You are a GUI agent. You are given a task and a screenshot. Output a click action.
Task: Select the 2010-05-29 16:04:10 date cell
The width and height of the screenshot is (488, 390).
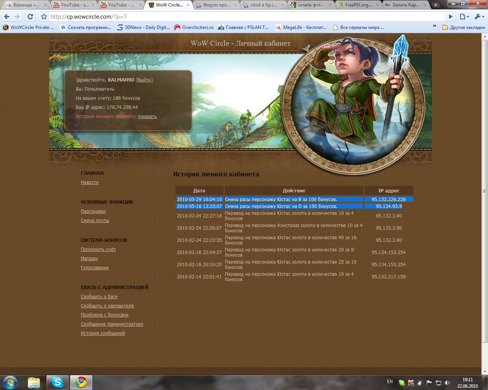pyautogui.click(x=199, y=200)
